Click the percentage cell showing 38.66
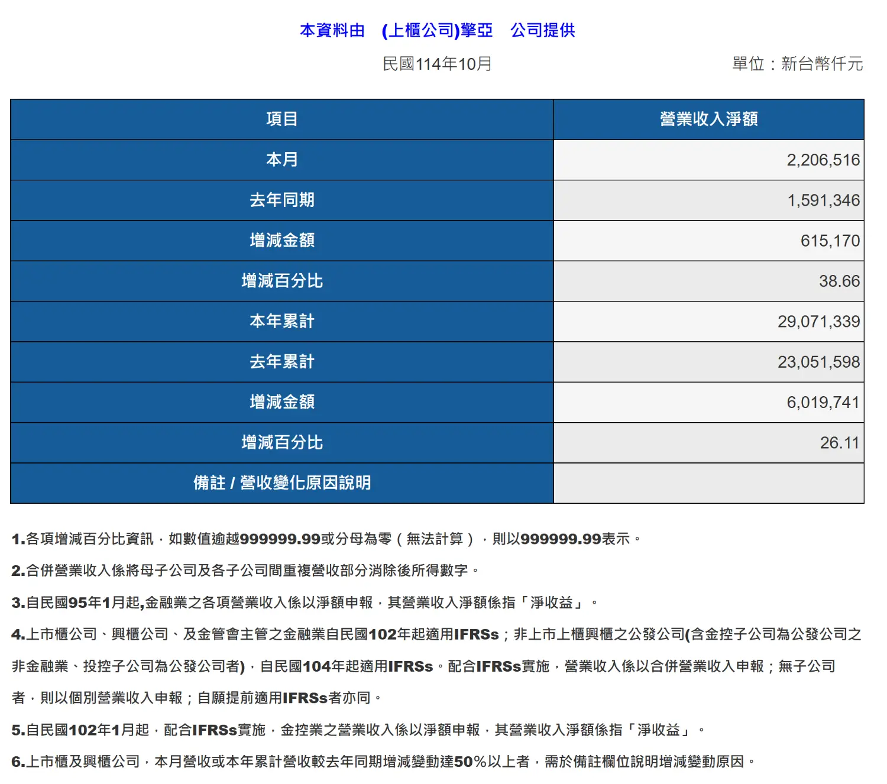The height and width of the screenshot is (784, 887). tap(839, 281)
